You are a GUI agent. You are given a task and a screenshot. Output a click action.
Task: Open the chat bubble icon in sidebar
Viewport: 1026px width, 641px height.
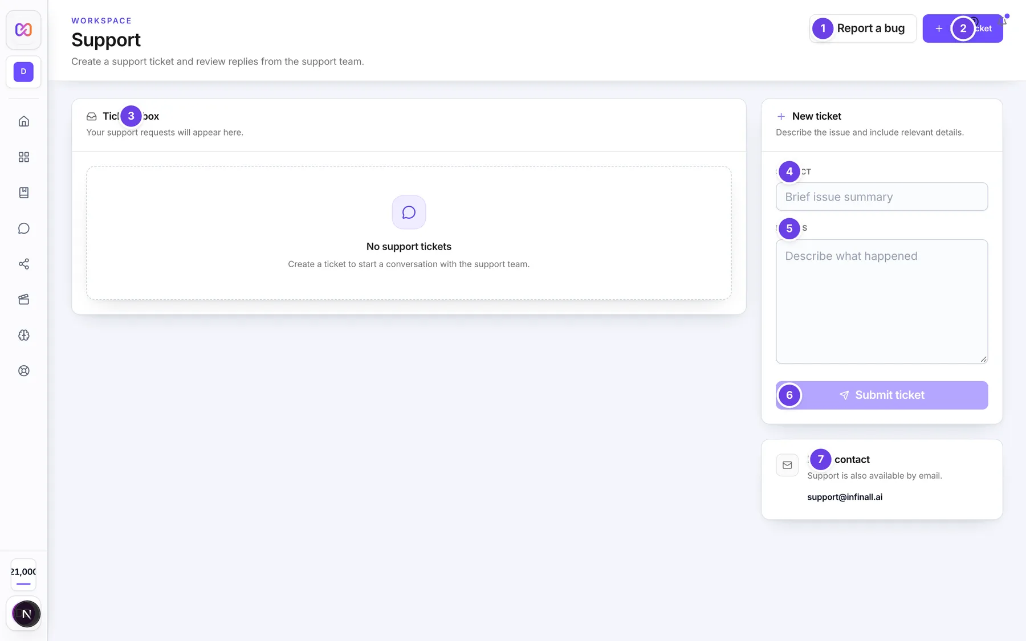point(23,228)
